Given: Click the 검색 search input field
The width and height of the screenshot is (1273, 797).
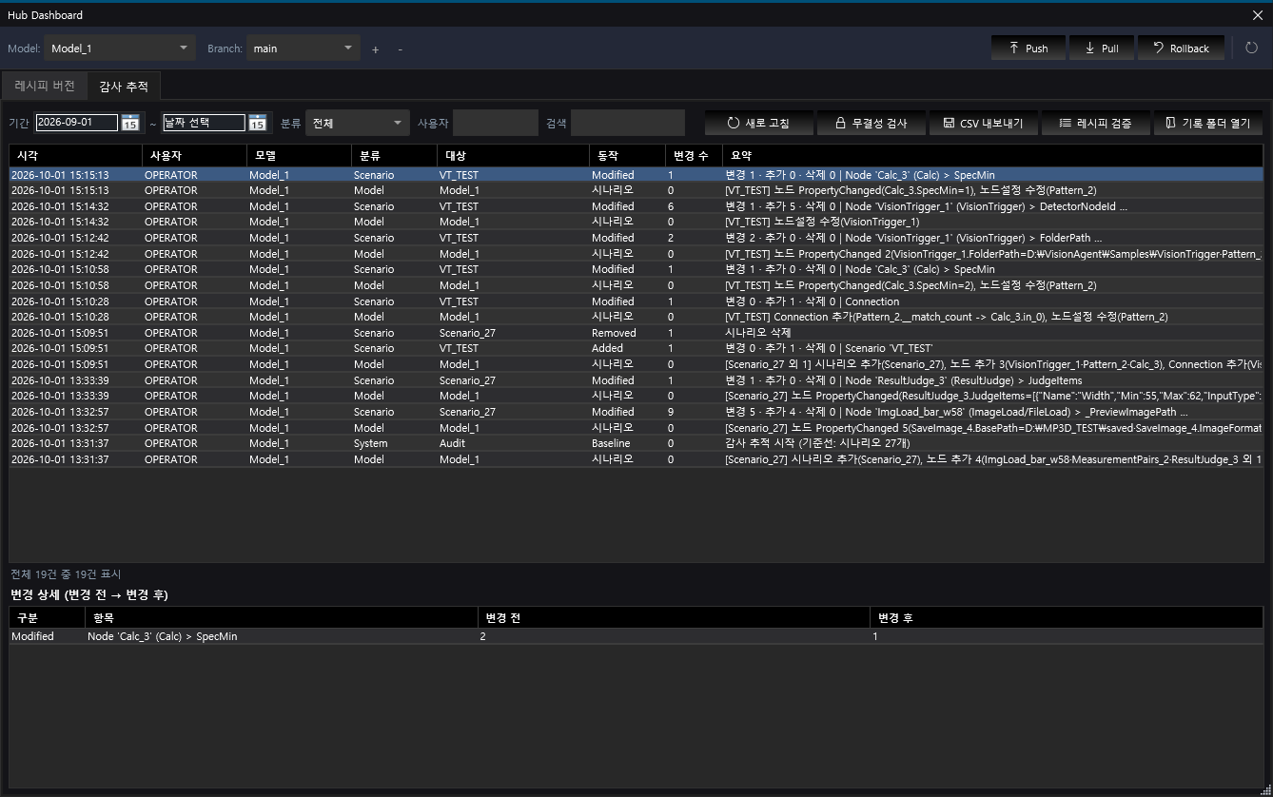Looking at the screenshot, I should [627, 123].
